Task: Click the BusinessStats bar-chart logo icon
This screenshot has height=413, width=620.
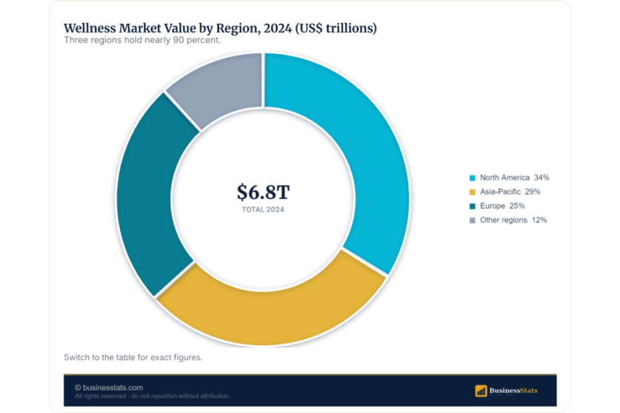Action: (481, 391)
